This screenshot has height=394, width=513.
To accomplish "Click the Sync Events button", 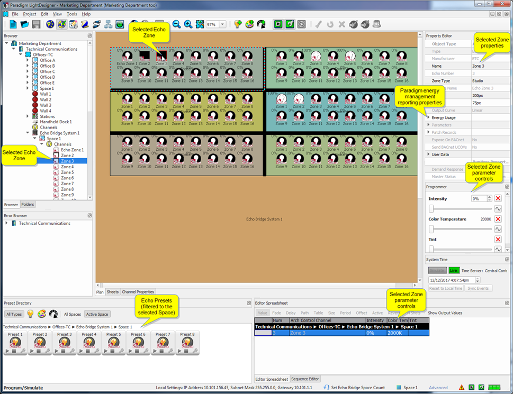I will 478,288.
